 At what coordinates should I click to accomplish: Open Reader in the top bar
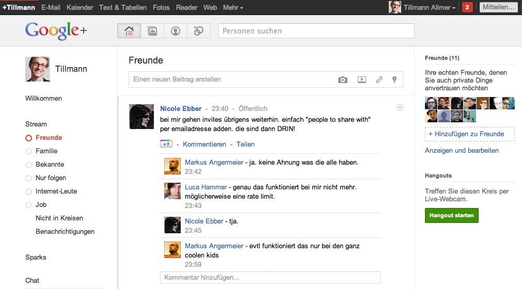click(x=186, y=7)
